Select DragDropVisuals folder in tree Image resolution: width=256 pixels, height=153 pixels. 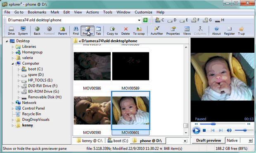click(x=36, y=120)
